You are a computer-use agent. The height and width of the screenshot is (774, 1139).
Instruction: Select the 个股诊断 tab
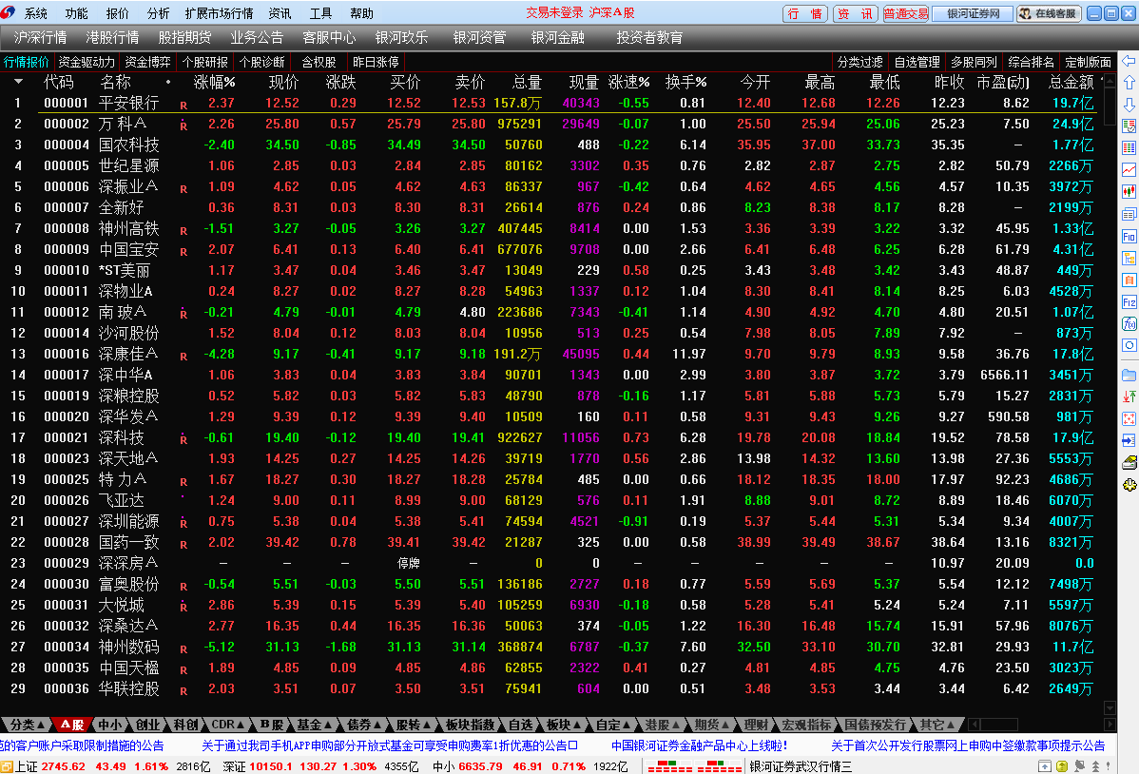(261, 63)
